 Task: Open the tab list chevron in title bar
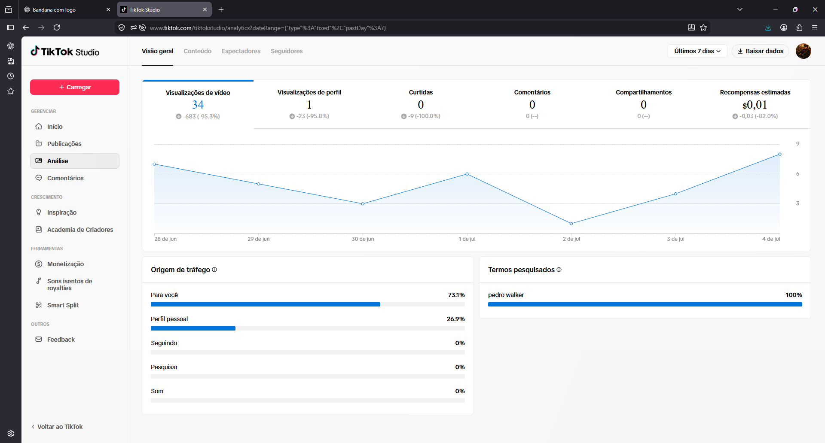pos(740,9)
